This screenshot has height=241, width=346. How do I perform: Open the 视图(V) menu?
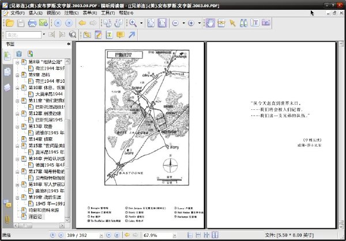[54, 13]
